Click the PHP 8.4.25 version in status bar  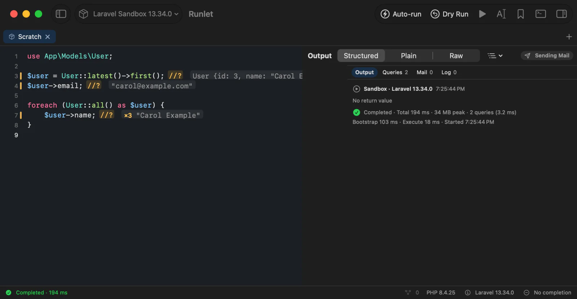pos(441,293)
